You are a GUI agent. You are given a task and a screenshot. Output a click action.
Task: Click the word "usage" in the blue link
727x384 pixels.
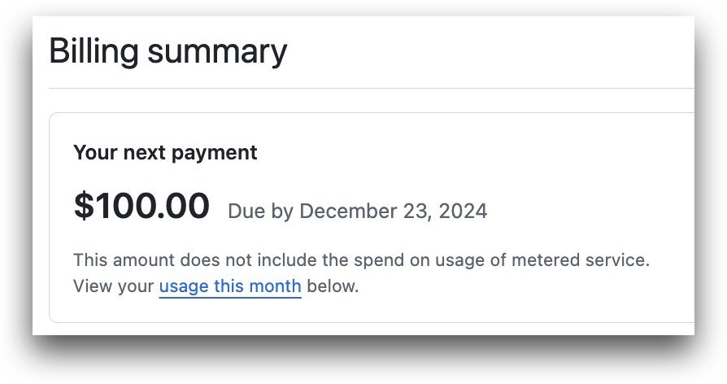[x=184, y=287]
